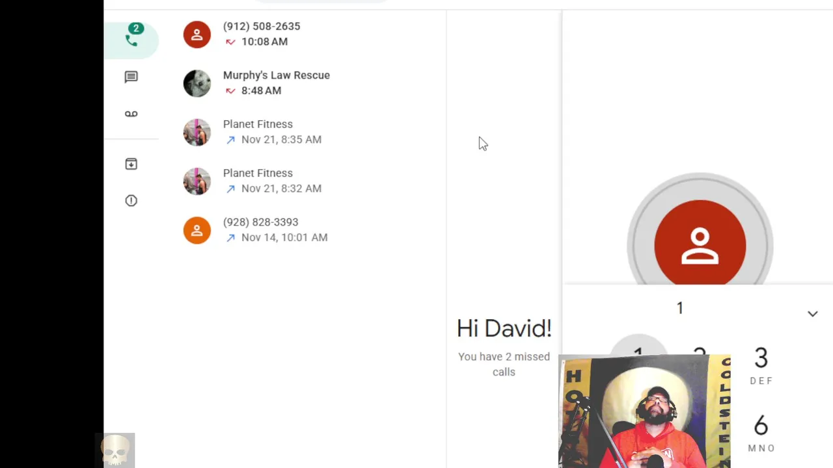Click the number input field showing 1

[680, 308]
